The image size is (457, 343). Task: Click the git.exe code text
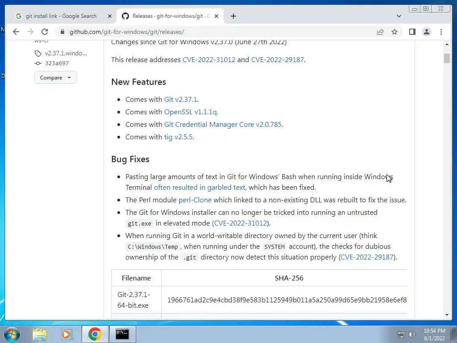(x=139, y=223)
